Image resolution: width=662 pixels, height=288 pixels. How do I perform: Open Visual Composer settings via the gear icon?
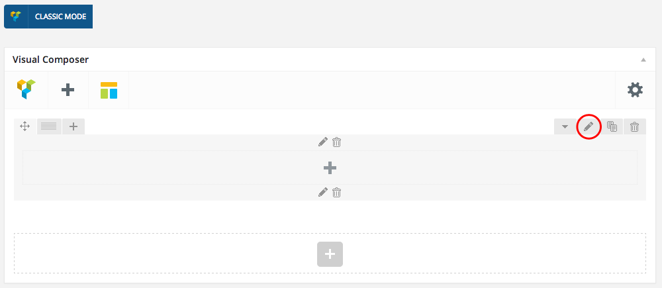(x=635, y=89)
